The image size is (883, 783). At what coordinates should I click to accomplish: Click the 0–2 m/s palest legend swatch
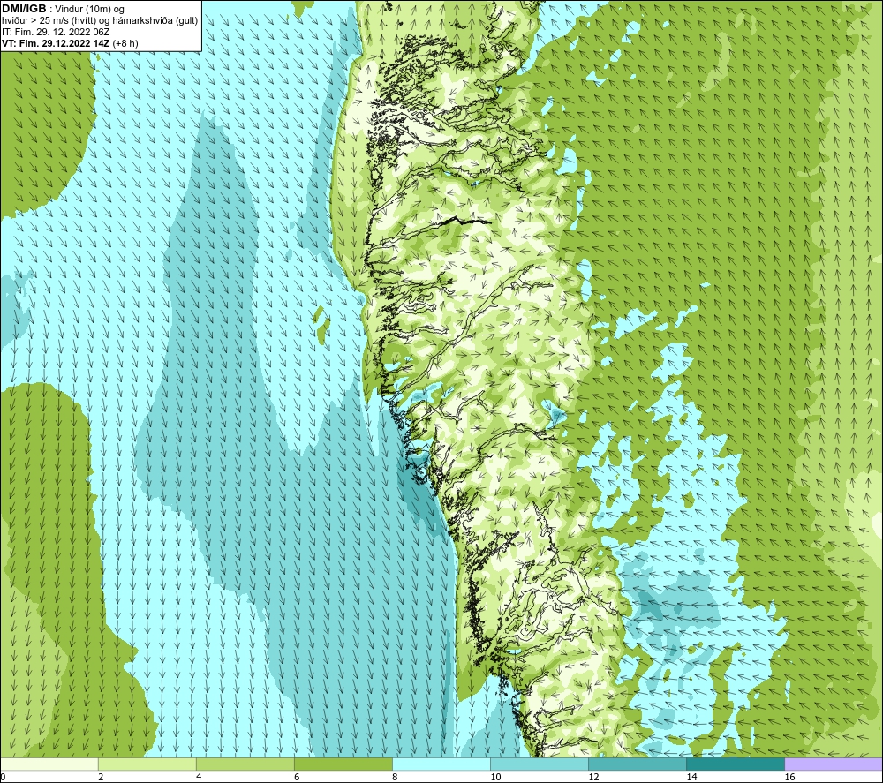pyautogui.click(x=49, y=764)
